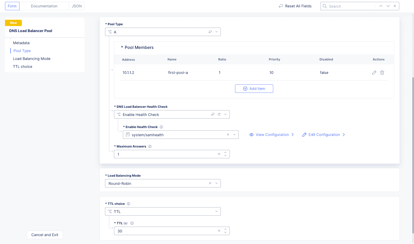Clear the Round-Robin load balancing selection

(210, 183)
